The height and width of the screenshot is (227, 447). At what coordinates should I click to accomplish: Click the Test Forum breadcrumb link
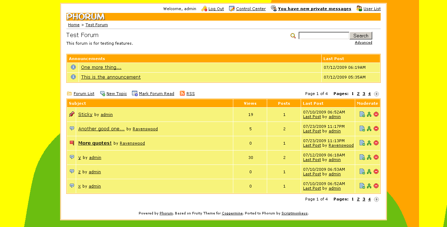click(x=97, y=25)
